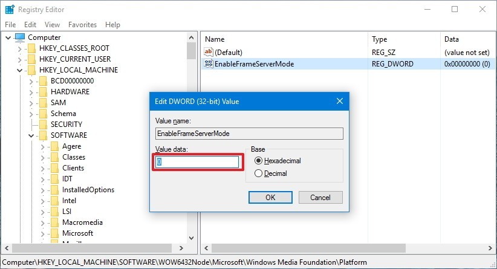This screenshot has height=269, width=497.
Task: Select the HARDWARE folder icon
Action: (x=43, y=92)
